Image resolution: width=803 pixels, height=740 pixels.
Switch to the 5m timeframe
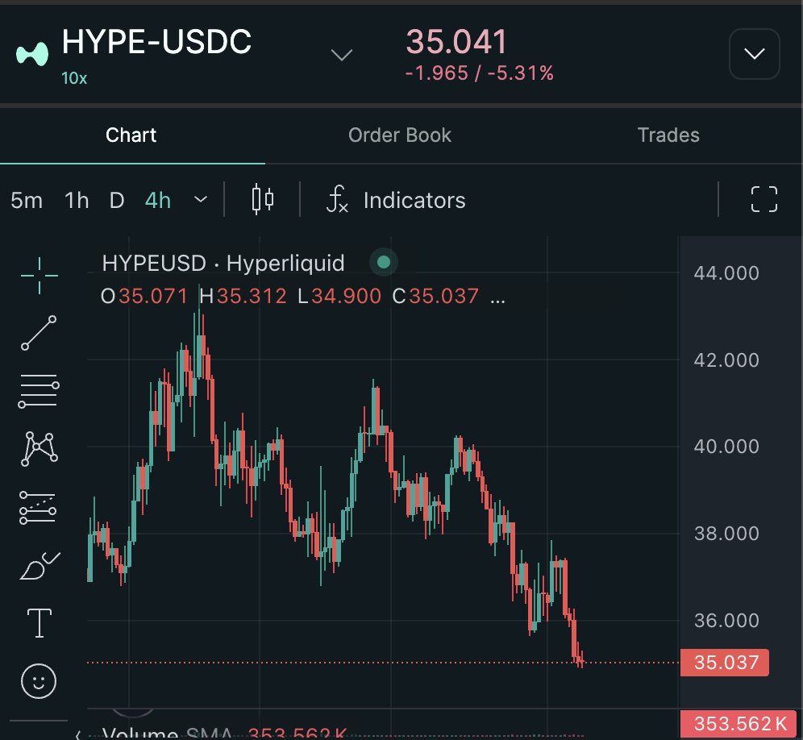click(27, 200)
